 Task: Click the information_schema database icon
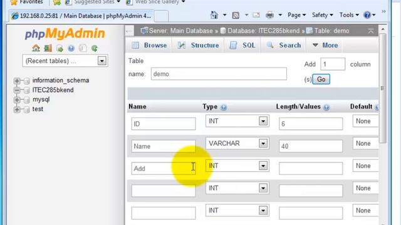click(x=26, y=81)
